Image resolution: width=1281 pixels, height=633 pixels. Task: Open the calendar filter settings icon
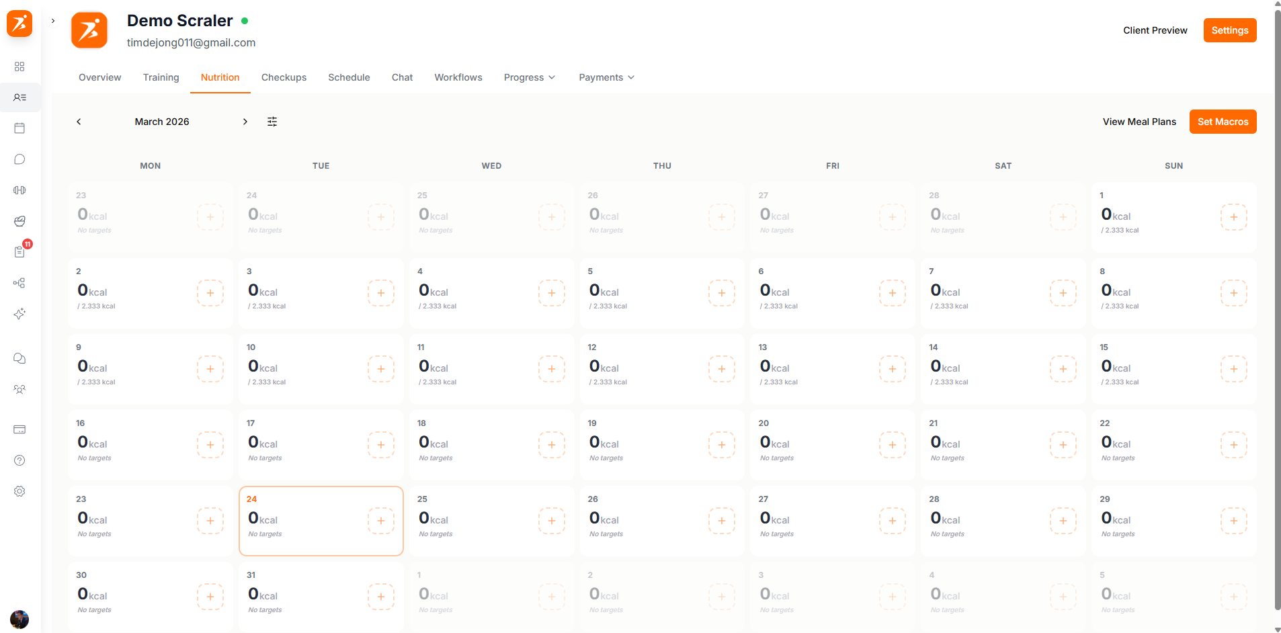272,122
